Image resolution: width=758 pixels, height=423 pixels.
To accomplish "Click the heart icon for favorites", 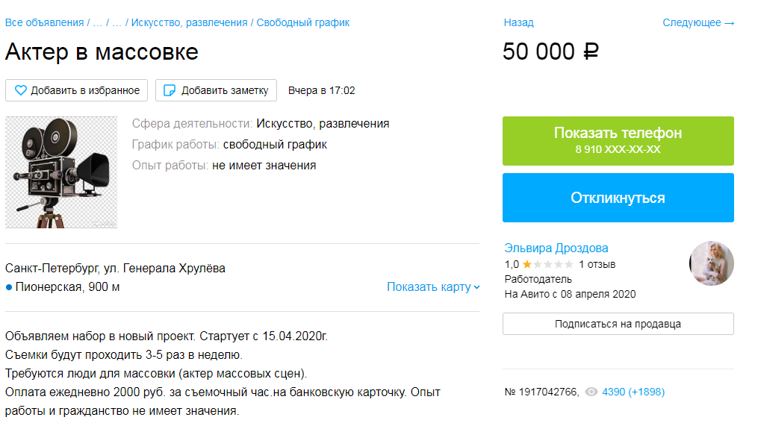I will point(21,90).
